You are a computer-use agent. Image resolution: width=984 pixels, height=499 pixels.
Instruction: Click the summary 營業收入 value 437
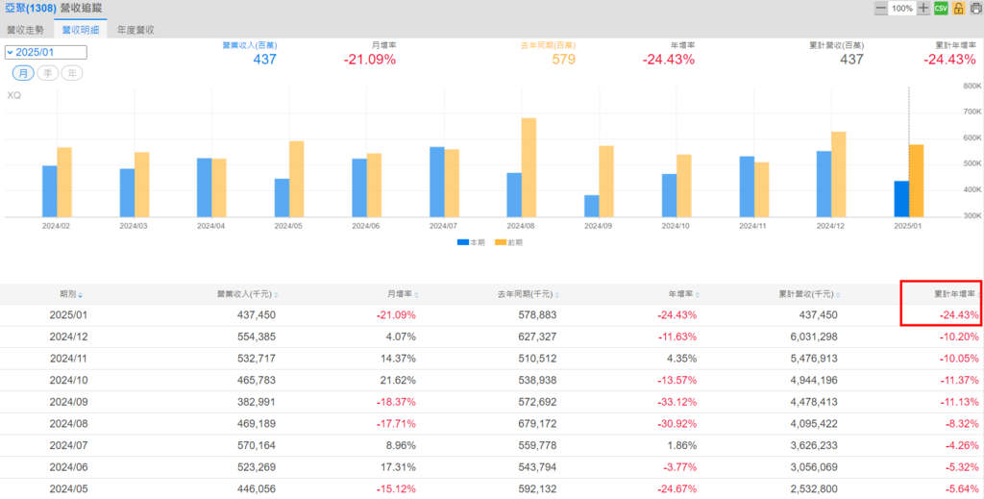coord(265,60)
